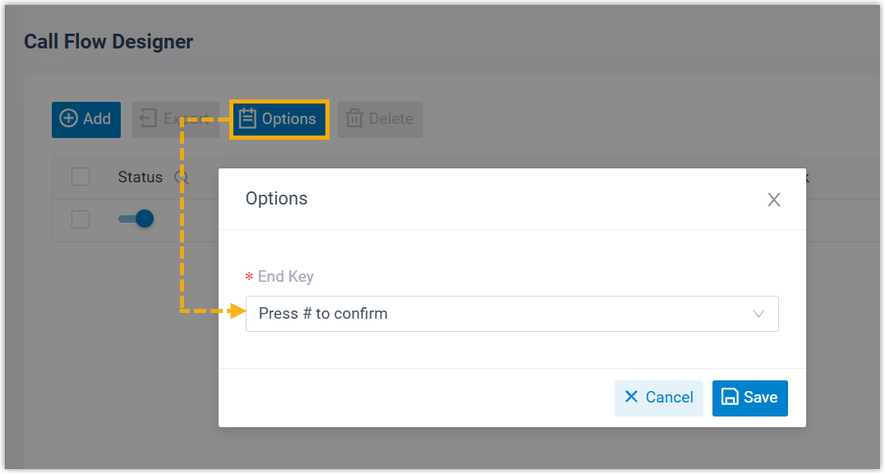Click the Status column header

point(141,177)
